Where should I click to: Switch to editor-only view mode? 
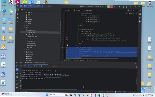(128, 10)
